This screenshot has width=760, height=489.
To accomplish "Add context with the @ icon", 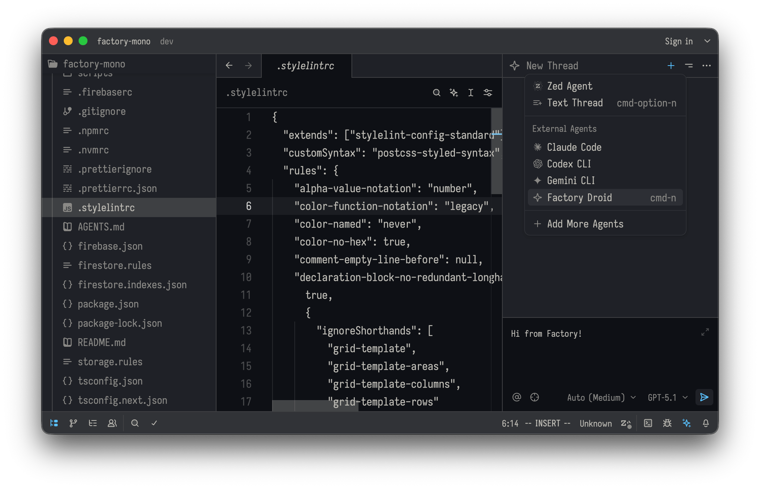I will click(x=517, y=397).
